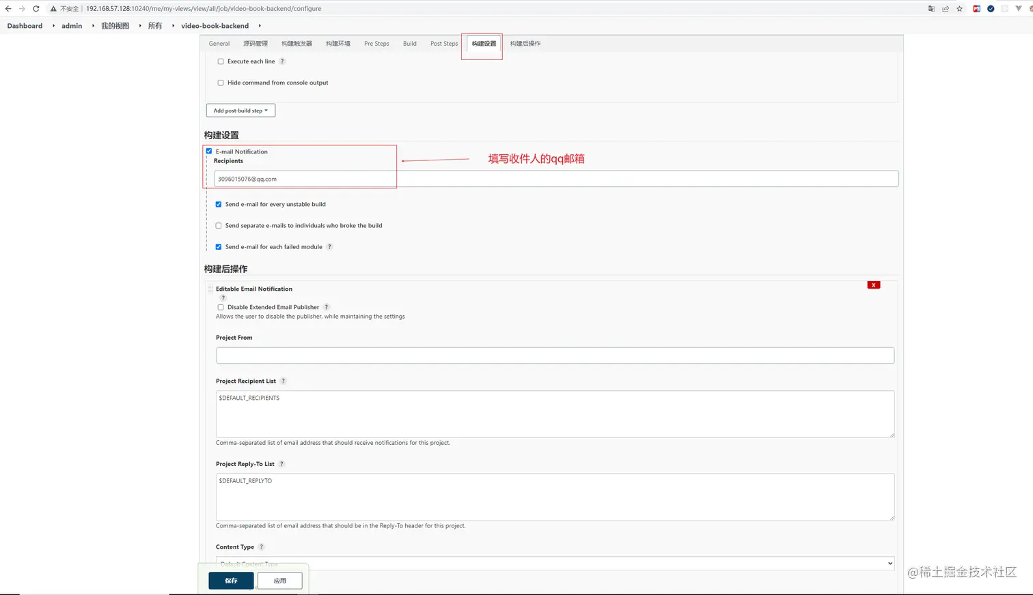Switch to the Pre Steps tab
1033x595 pixels.
click(376, 44)
